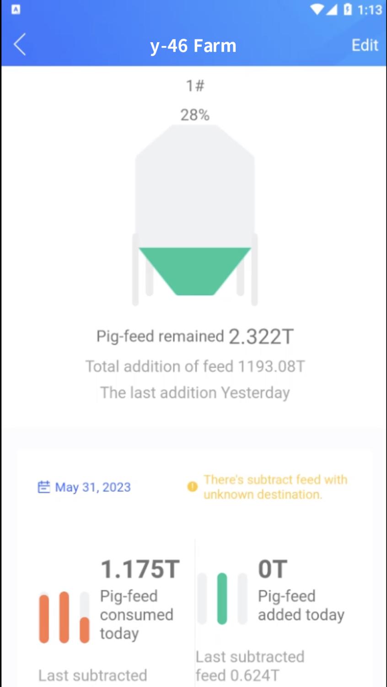Tap the Wi-Fi signal status icon
Image resolution: width=387 pixels, height=687 pixels.
(x=317, y=10)
